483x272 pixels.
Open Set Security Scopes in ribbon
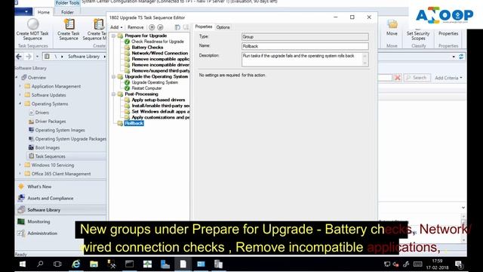418,33
